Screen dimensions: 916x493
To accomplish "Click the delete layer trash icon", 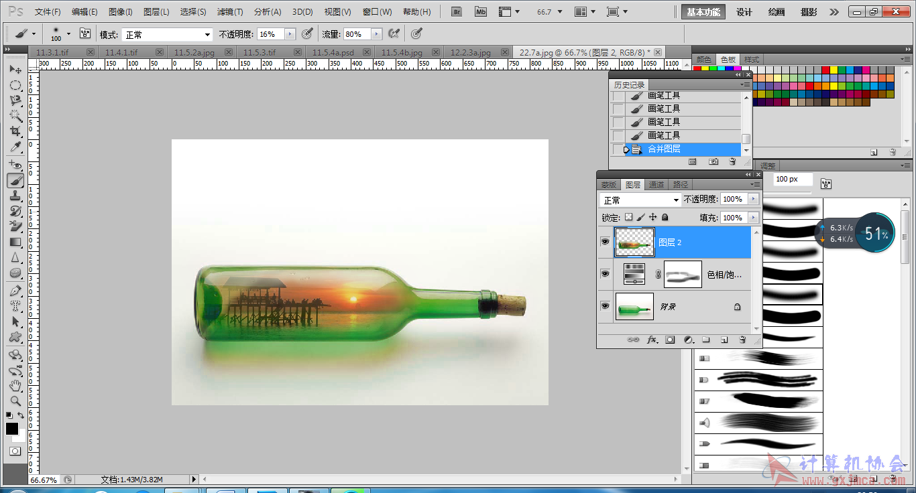I will pos(742,340).
